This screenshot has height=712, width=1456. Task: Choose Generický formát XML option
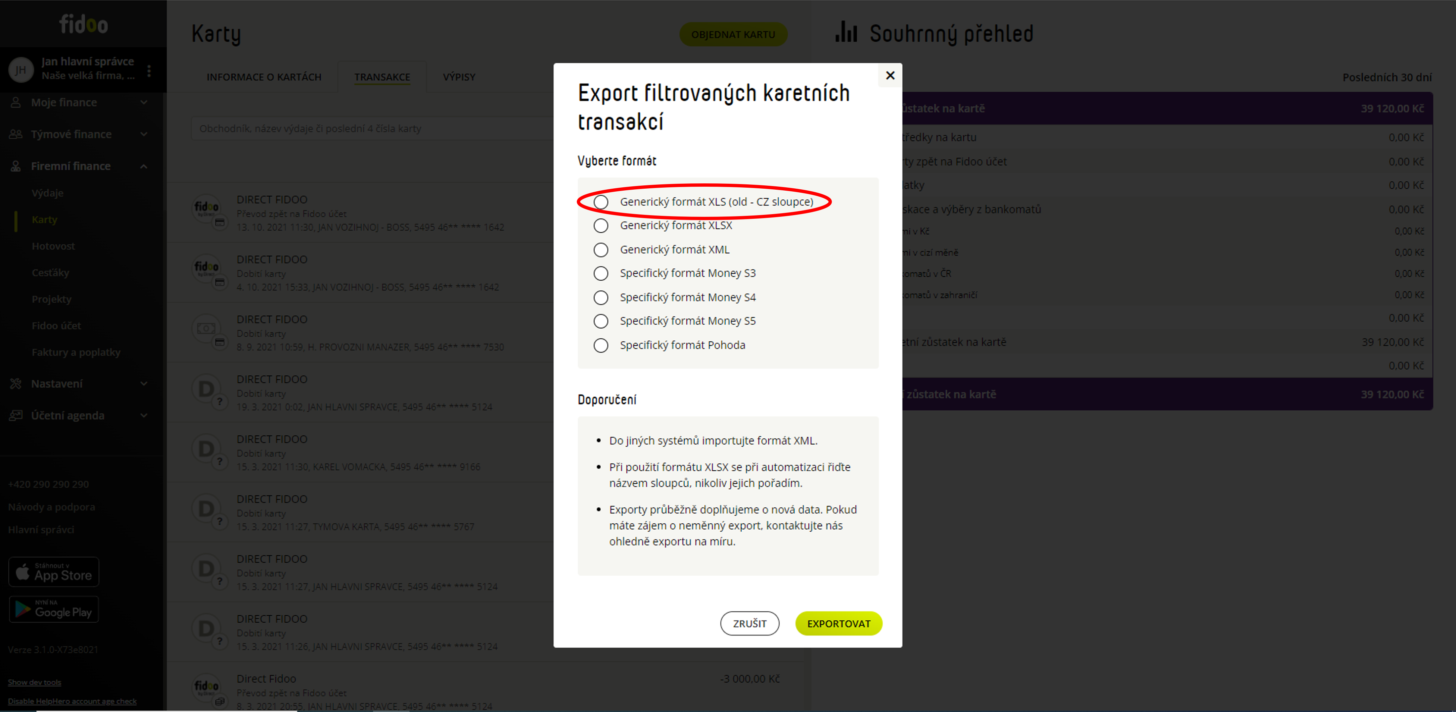[x=601, y=249]
